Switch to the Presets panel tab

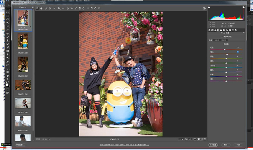pyautogui.click(x=233, y=30)
